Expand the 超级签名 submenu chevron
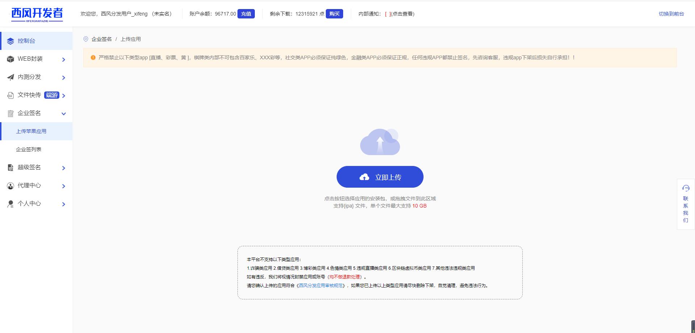The width and height of the screenshot is (695, 333). (64, 168)
